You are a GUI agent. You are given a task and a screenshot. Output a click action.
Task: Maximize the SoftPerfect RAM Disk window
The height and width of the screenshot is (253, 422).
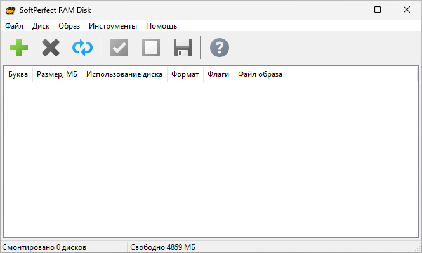pyautogui.click(x=378, y=10)
